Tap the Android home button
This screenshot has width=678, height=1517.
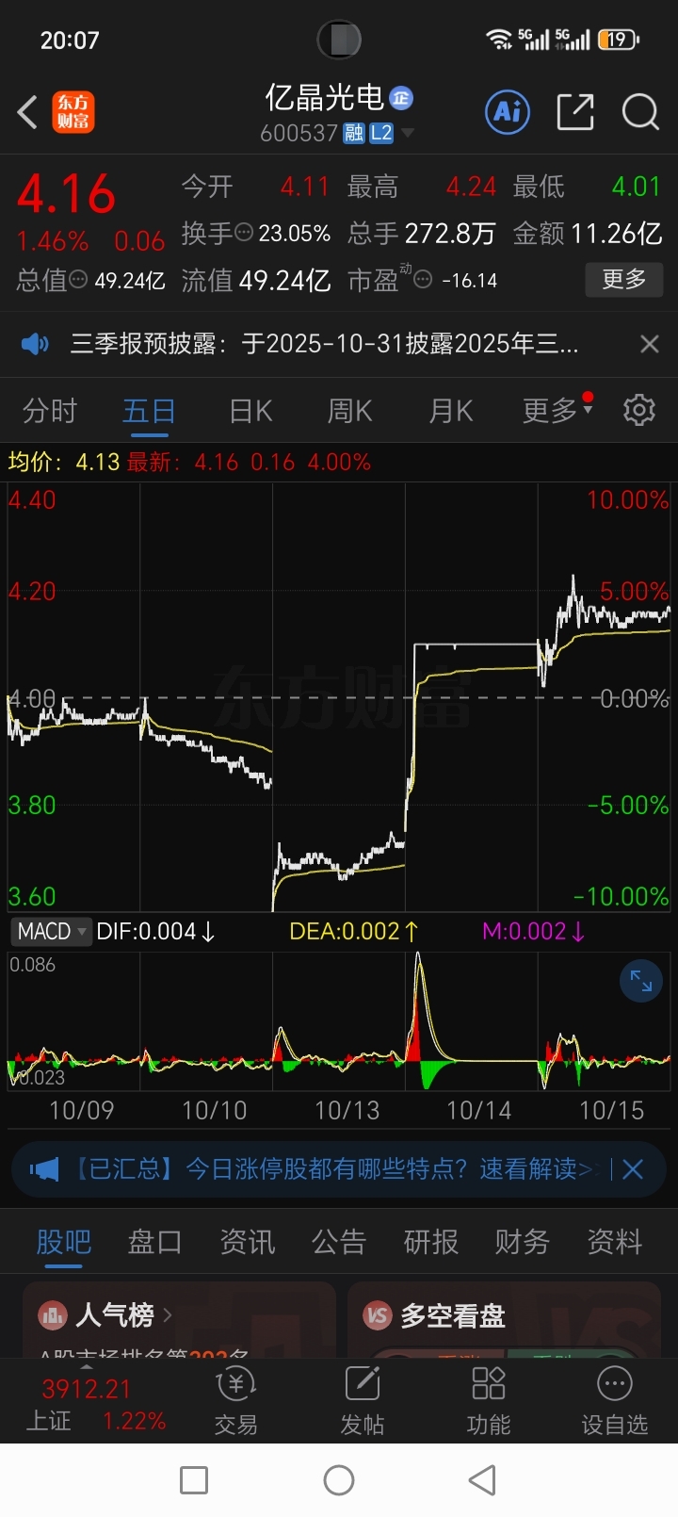click(339, 1480)
